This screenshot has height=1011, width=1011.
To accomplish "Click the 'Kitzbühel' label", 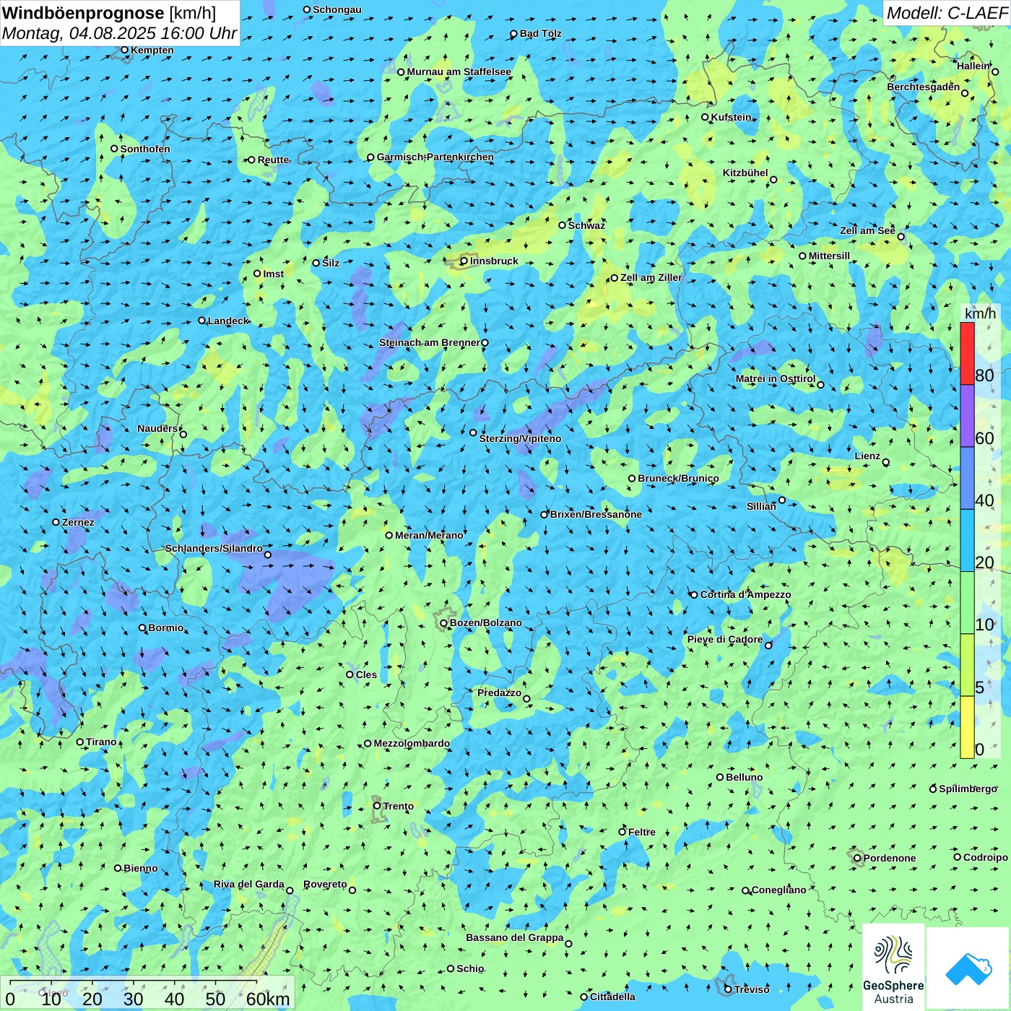I will click(x=745, y=173).
